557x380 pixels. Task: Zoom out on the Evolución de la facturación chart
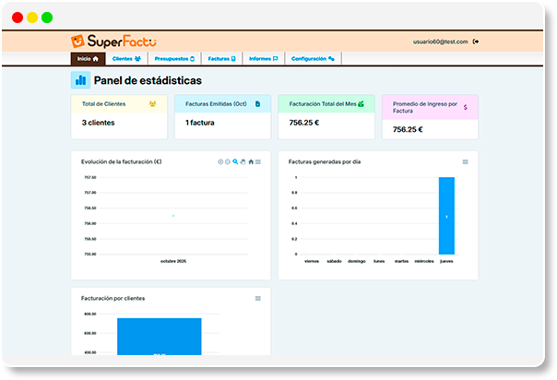[228, 161]
